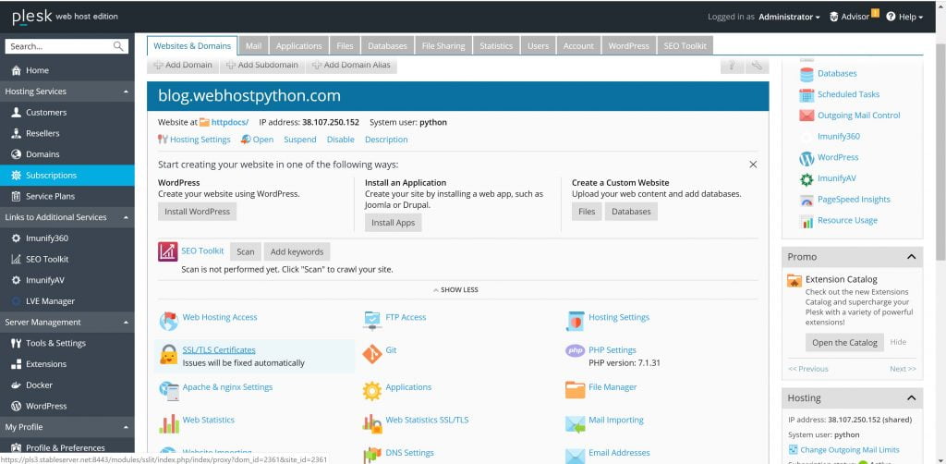This screenshot has height=464, width=946.
Task: Click the search magnifier icon
Action: pyautogui.click(x=118, y=46)
